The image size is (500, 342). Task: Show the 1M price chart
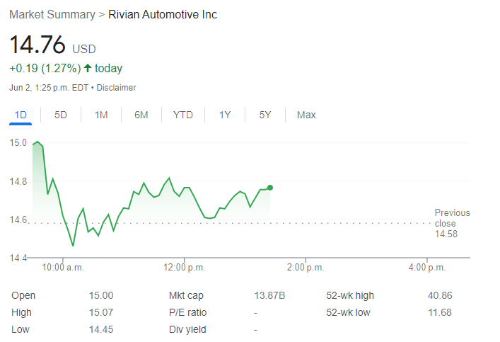pyautogui.click(x=101, y=115)
